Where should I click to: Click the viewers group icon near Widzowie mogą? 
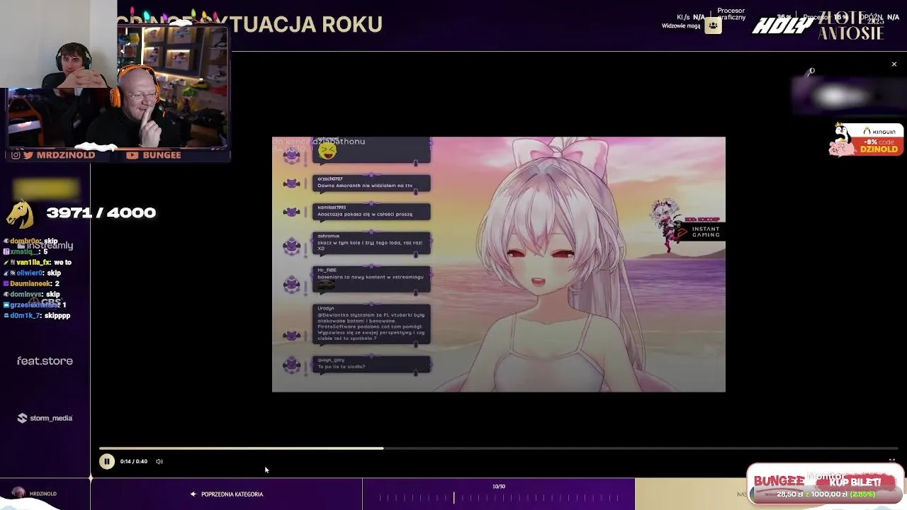coord(713,25)
